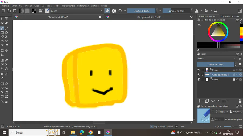
Task: Select the Line tool
Action: pos(6,28)
